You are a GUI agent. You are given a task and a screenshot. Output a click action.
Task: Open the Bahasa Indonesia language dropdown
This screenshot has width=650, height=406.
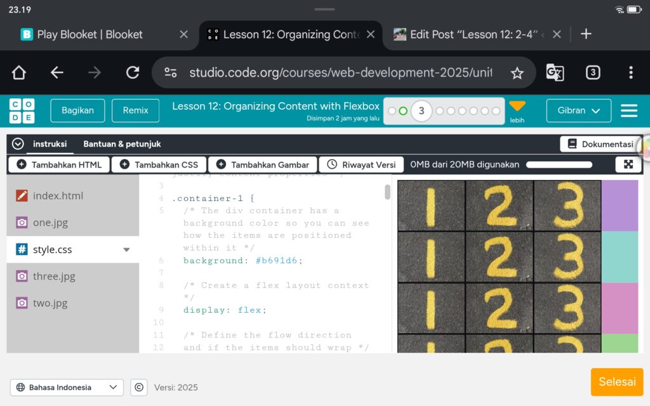(x=67, y=387)
